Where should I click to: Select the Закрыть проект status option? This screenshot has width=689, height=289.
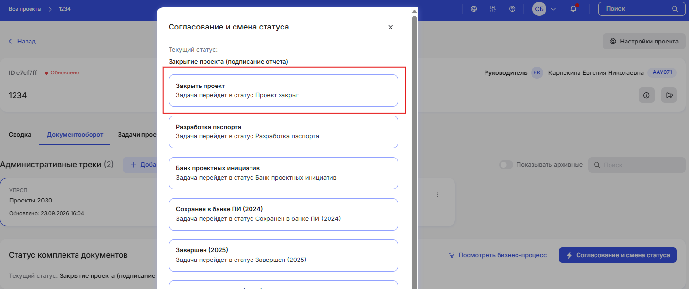click(x=283, y=90)
